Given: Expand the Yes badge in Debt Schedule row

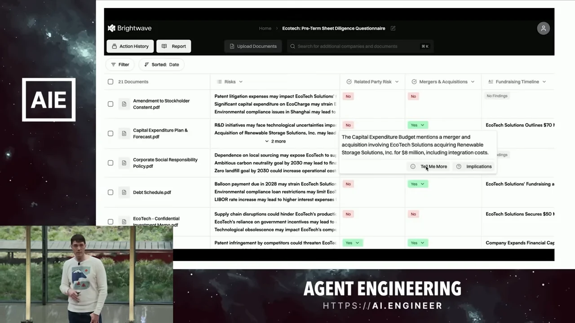Looking at the screenshot, I should tap(417, 184).
